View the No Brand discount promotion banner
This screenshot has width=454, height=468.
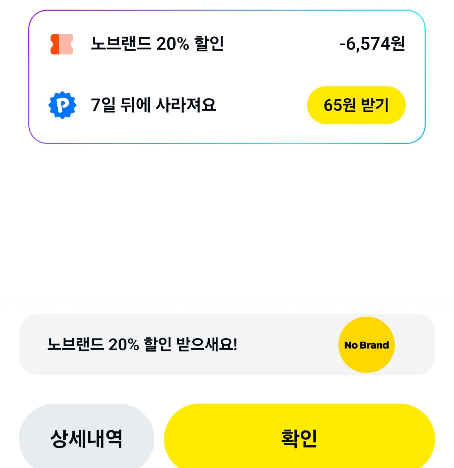[x=227, y=345]
